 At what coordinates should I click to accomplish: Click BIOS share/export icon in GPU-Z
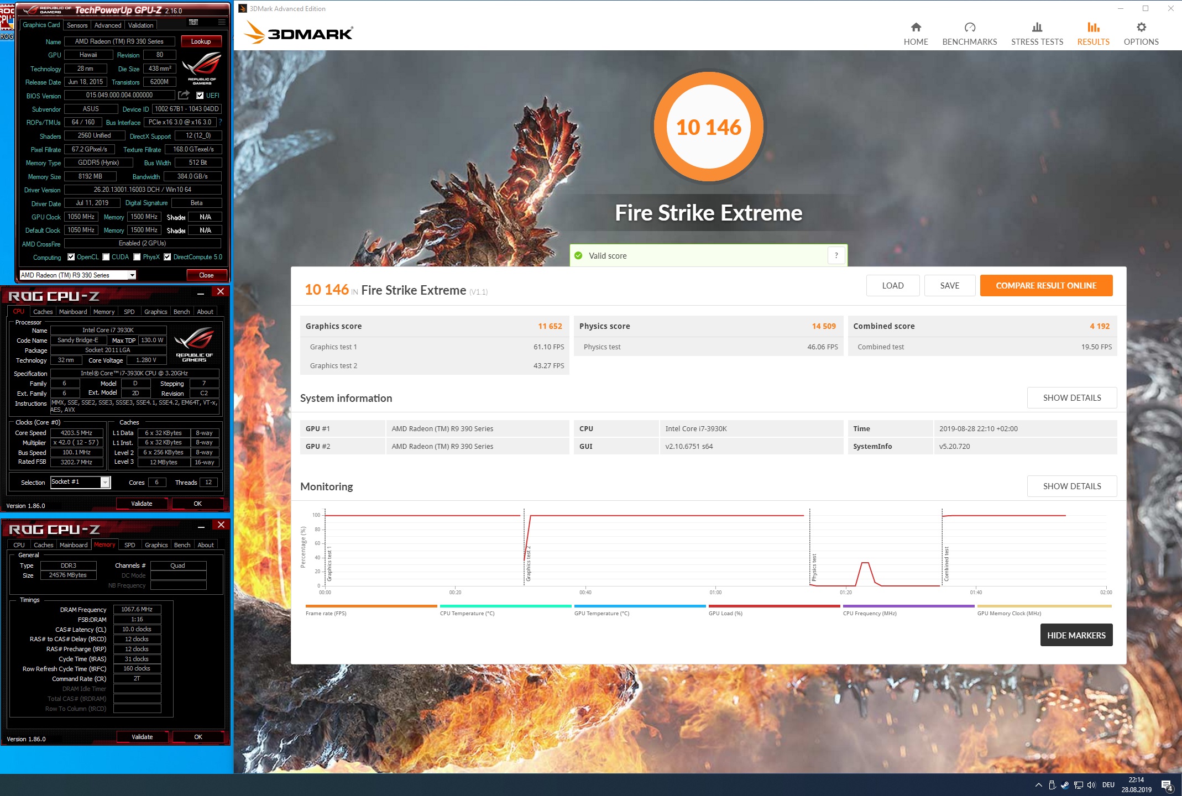(x=184, y=95)
